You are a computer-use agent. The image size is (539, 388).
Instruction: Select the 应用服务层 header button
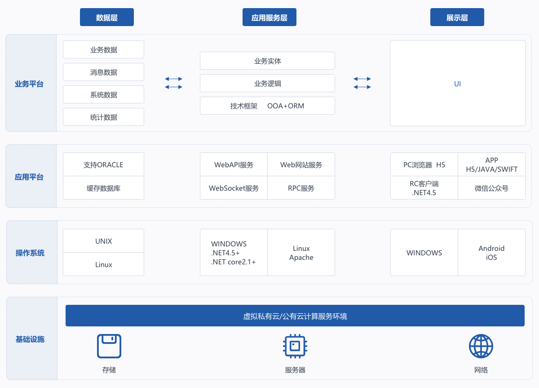click(269, 18)
